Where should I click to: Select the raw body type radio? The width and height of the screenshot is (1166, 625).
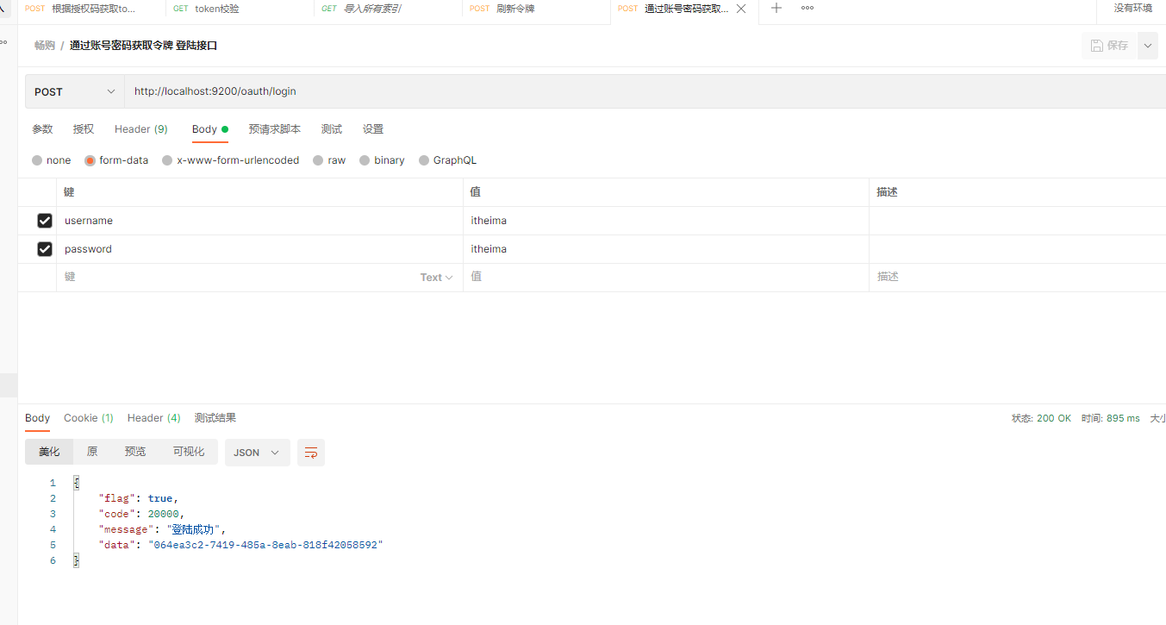319,160
